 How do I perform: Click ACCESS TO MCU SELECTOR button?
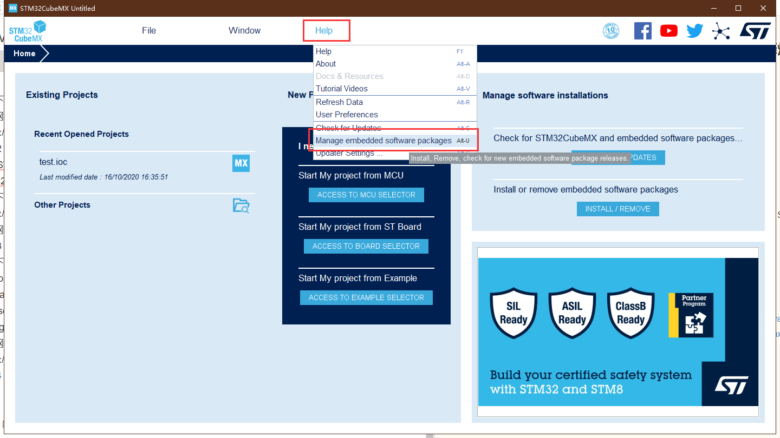(366, 195)
